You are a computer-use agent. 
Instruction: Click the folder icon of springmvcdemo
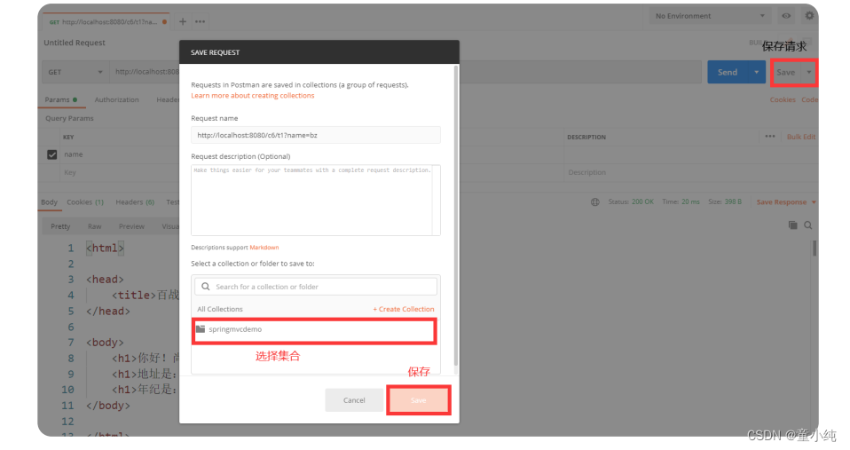pyautogui.click(x=201, y=329)
